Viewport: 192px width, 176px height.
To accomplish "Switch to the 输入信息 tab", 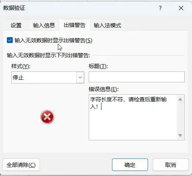I will (44, 25).
